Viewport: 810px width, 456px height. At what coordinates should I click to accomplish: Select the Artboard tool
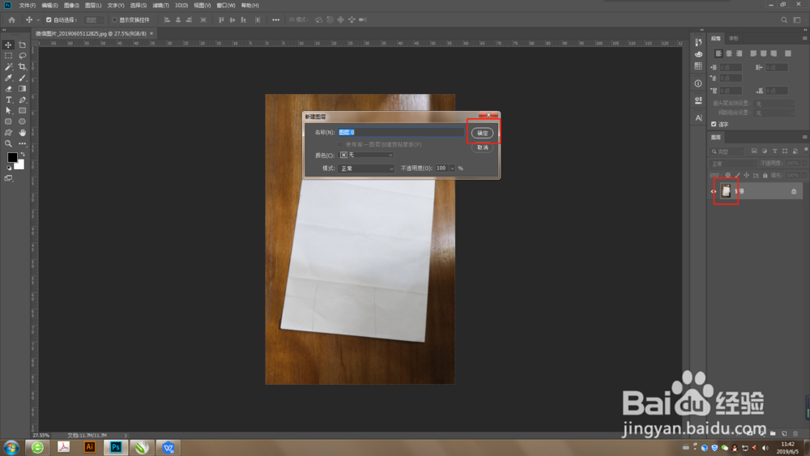22,45
